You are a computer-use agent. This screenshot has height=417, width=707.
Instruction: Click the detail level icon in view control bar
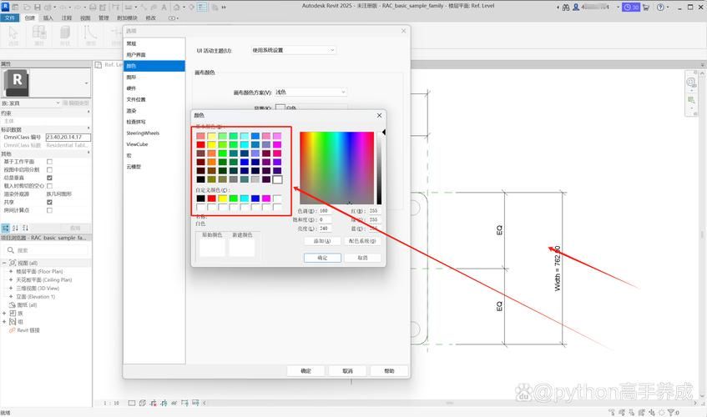click(132, 403)
